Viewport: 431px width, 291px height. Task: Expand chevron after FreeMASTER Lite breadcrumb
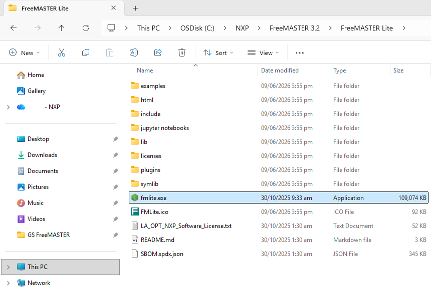coord(404,28)
